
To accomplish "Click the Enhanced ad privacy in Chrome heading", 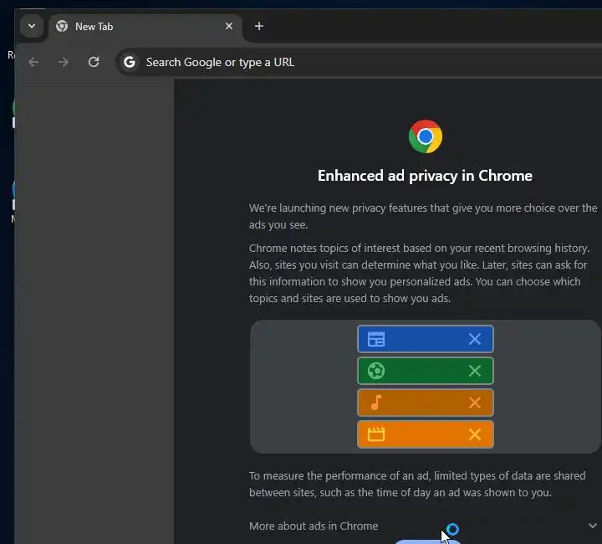I will [425, 176].
